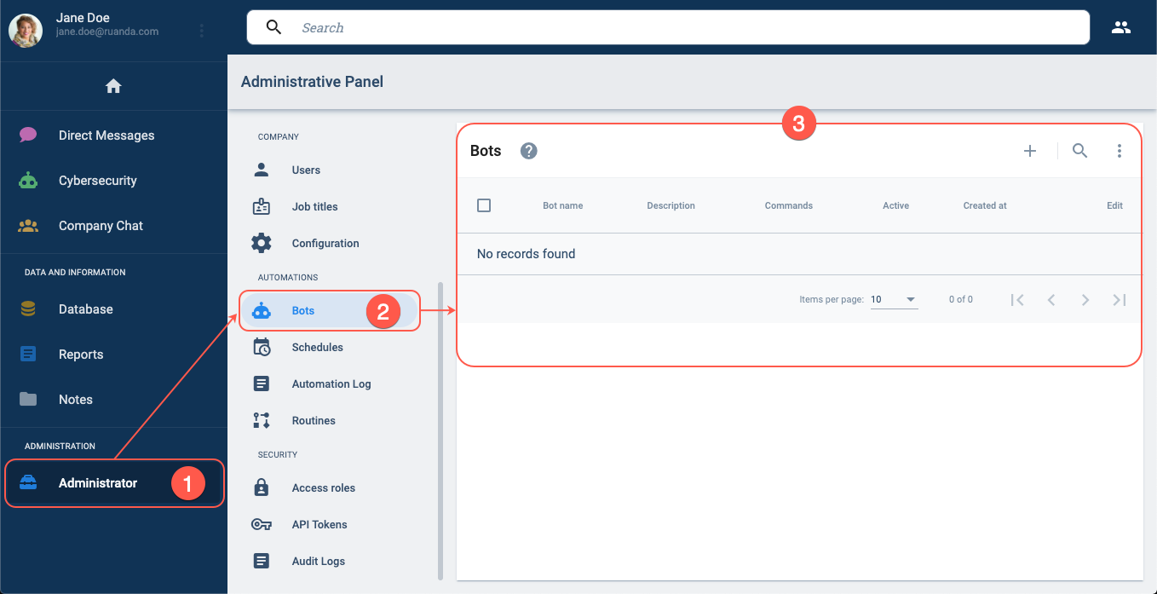The image size is (1157, 594).
Task: Toggle the select-all checkbox in Bots table
Action: pyautogui.click(x=484, y=205)
